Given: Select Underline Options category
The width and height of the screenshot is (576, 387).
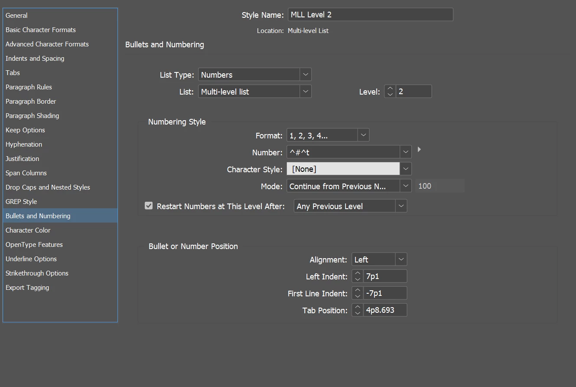Looking at the screenshot, I should [x=60, y=259].
